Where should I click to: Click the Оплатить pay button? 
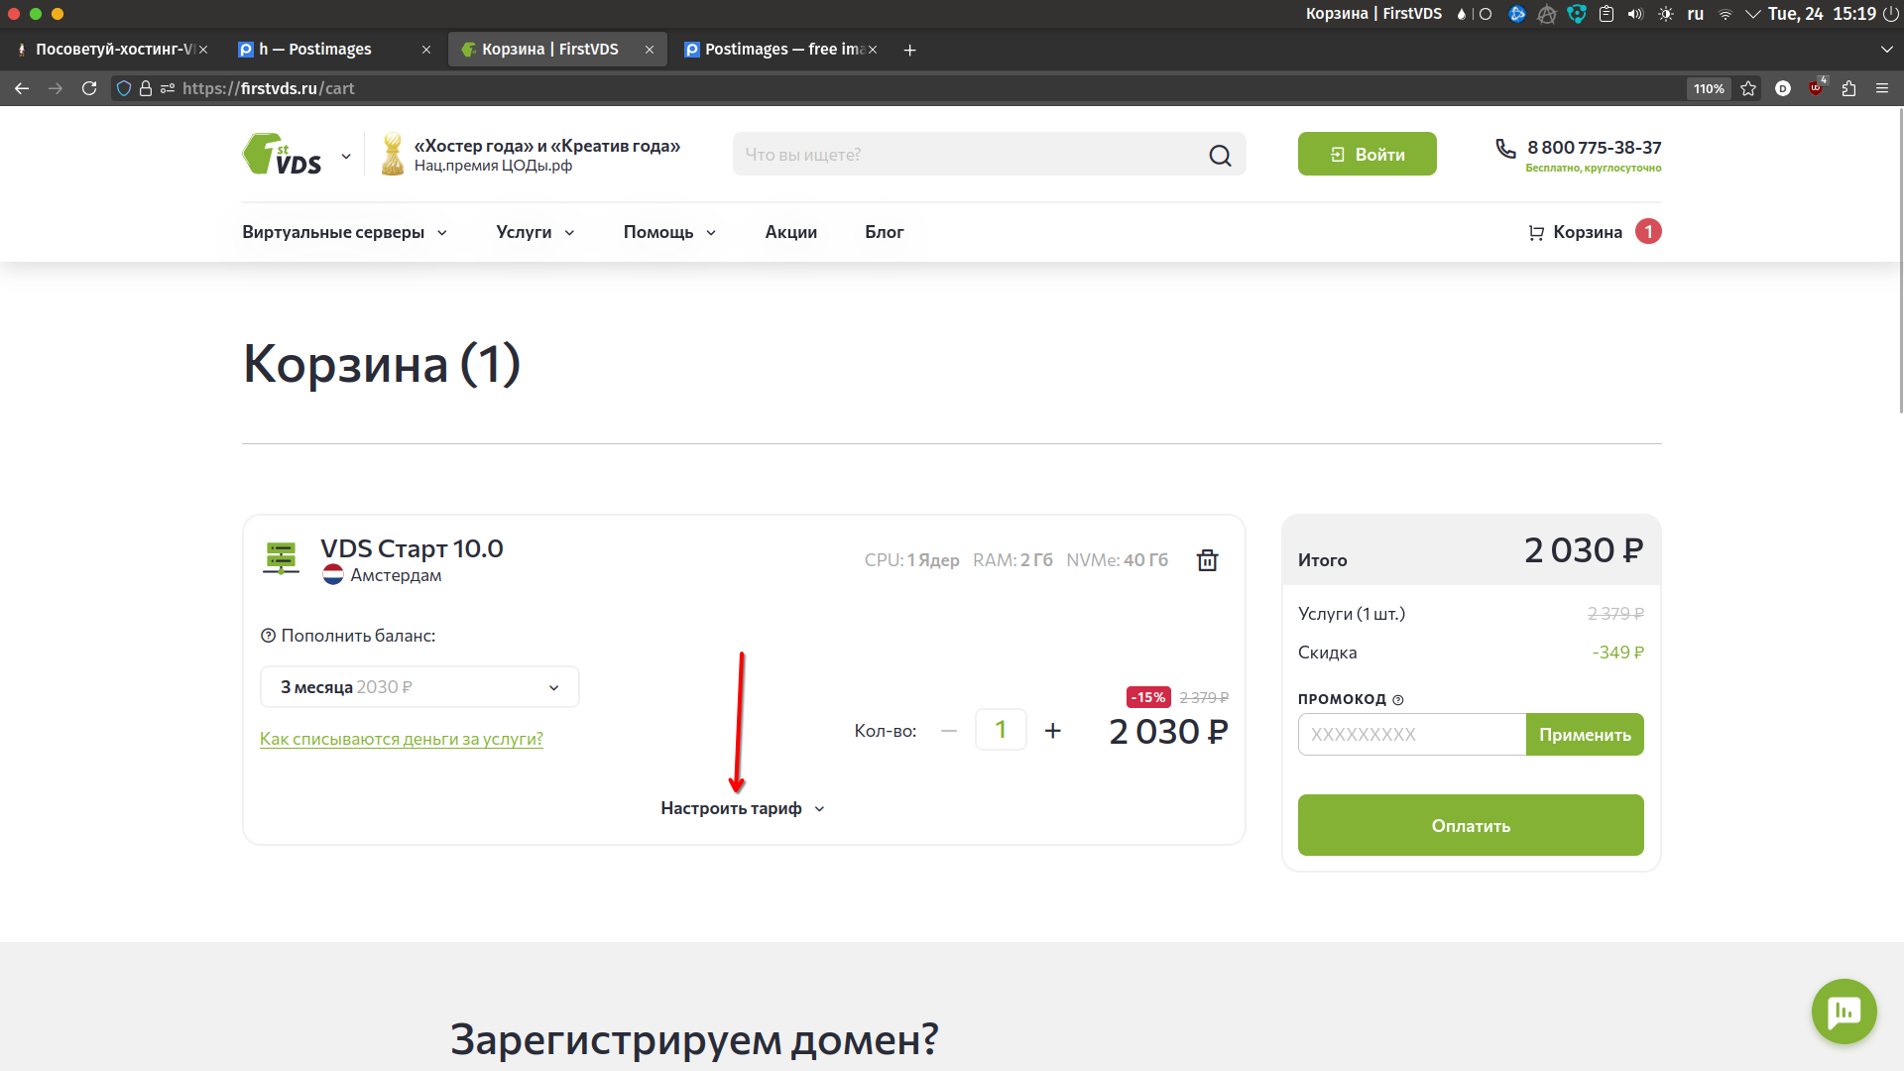click(1471, 825)
